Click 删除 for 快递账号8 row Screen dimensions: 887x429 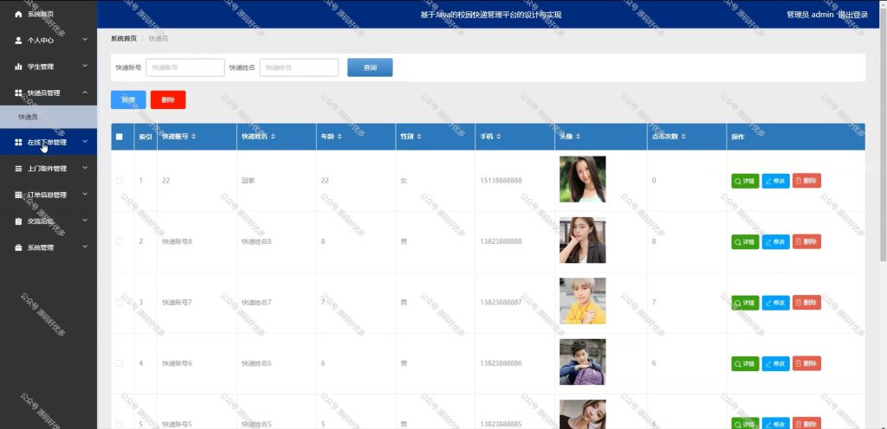pos(806,241)
